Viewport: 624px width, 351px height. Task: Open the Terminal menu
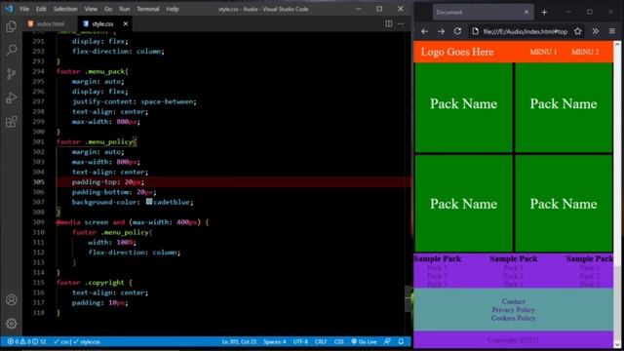point(148,9)
